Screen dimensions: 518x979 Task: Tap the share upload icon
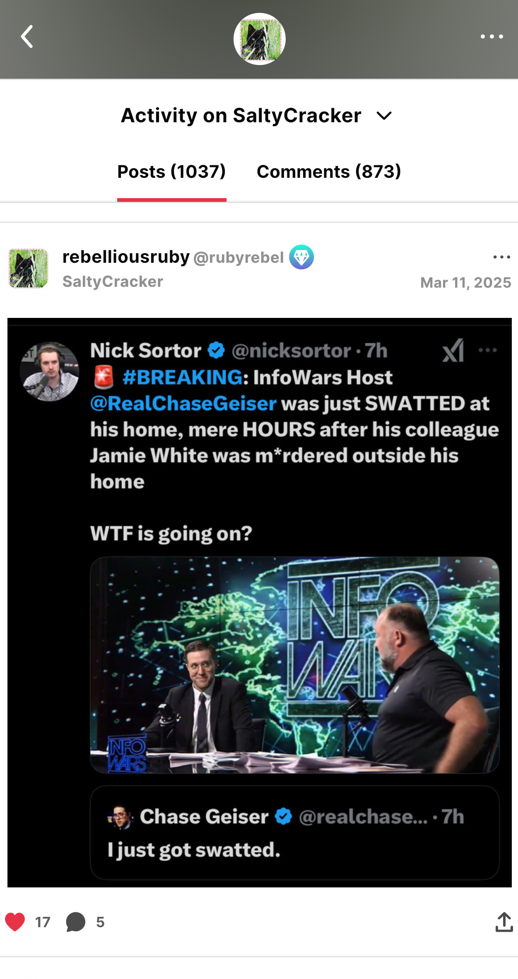click(x=504, y=922)
